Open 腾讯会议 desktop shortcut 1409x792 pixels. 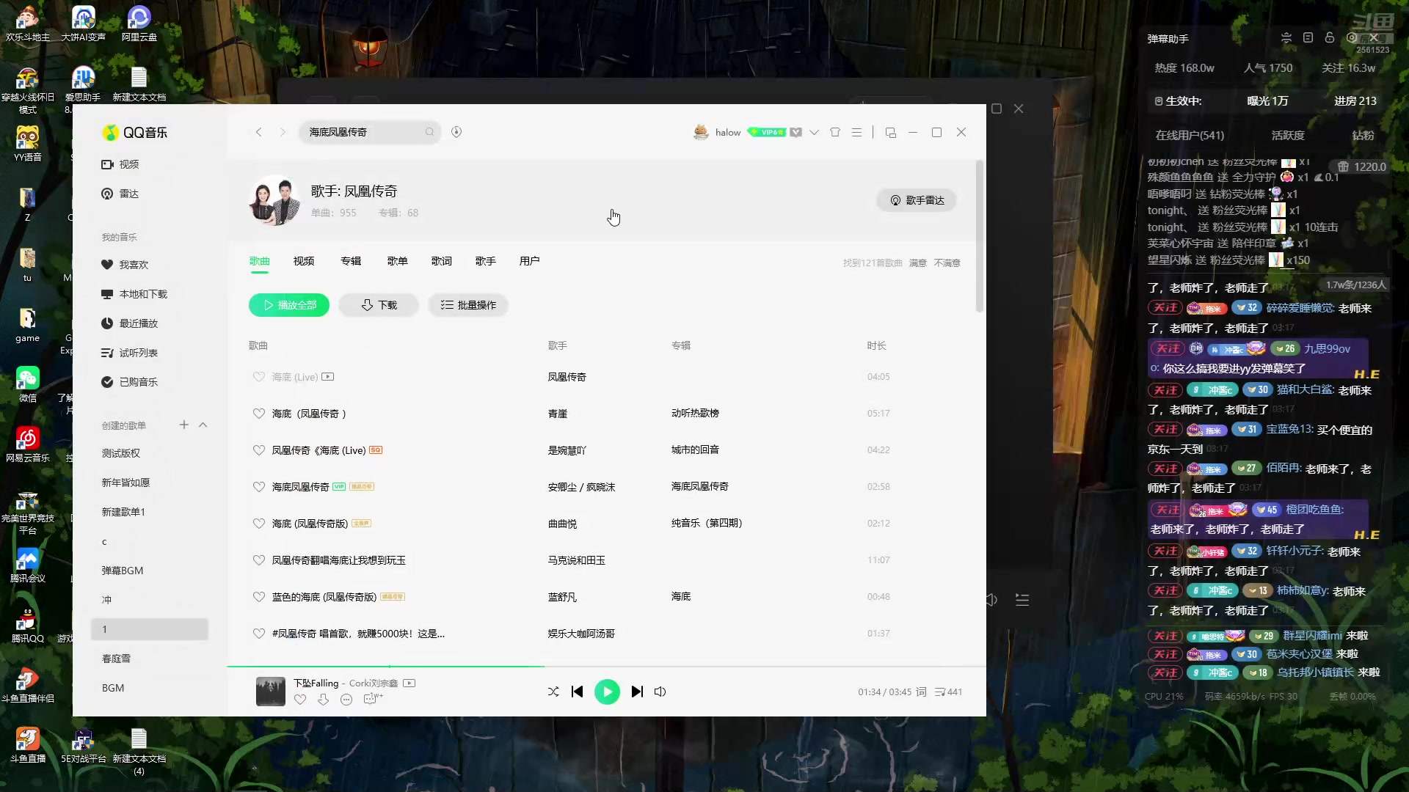click(28, 565)
